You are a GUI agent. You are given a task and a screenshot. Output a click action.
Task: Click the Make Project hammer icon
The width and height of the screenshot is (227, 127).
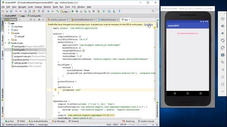pos(57,11)
